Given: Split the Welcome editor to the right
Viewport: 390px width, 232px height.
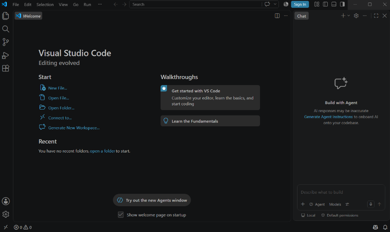Looking at the screenshot, I should point(277,15).
